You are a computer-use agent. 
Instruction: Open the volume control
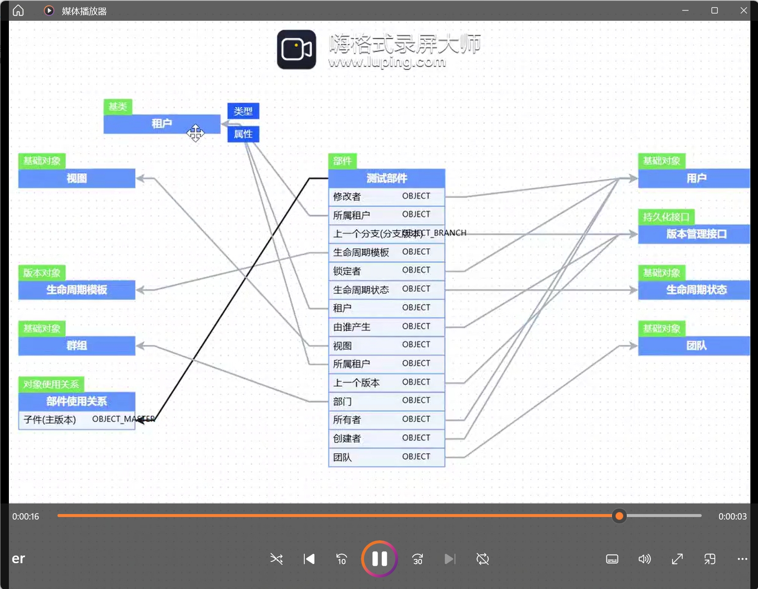pyautogui.click(x=645, y=559)
